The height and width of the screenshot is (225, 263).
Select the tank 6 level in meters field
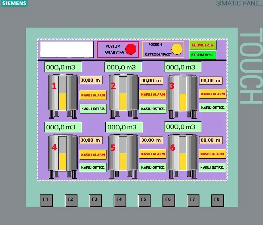pos(211,140)
